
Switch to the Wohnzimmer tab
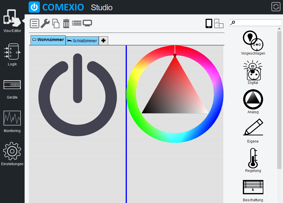tap(48, 40)
